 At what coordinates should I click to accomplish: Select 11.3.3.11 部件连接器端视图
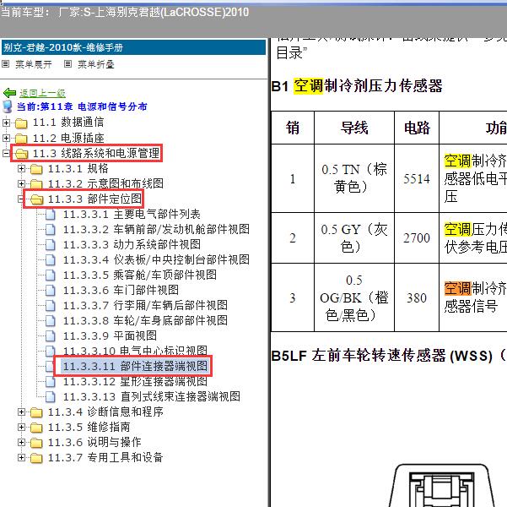135,367
